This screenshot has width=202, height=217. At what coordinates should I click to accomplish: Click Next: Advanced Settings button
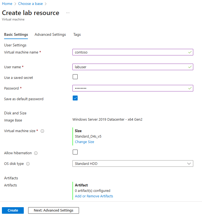[54, 210]
